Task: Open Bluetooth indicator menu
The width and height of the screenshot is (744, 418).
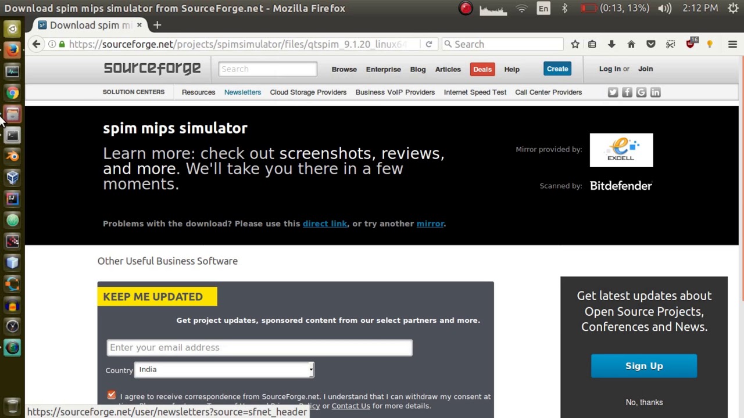Action: pyautogui.click(x=564, y=8)
